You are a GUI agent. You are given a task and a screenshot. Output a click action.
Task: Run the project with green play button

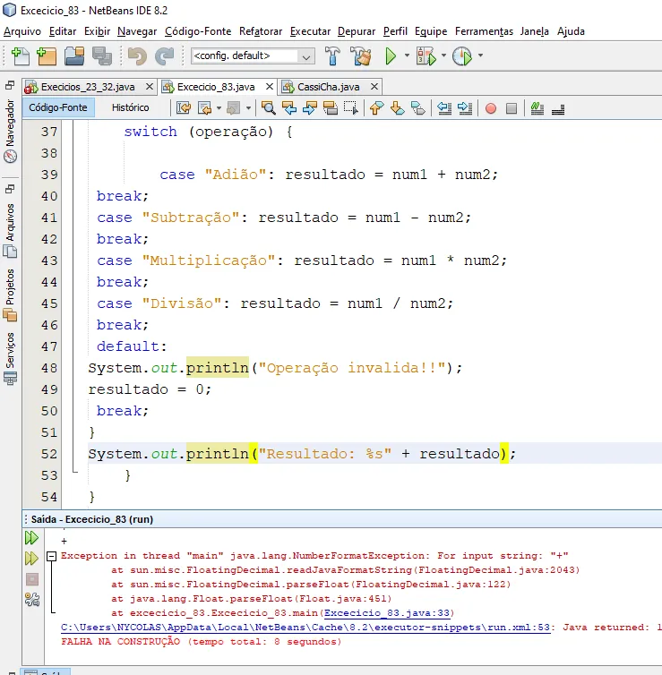click(x=391, y=56)
